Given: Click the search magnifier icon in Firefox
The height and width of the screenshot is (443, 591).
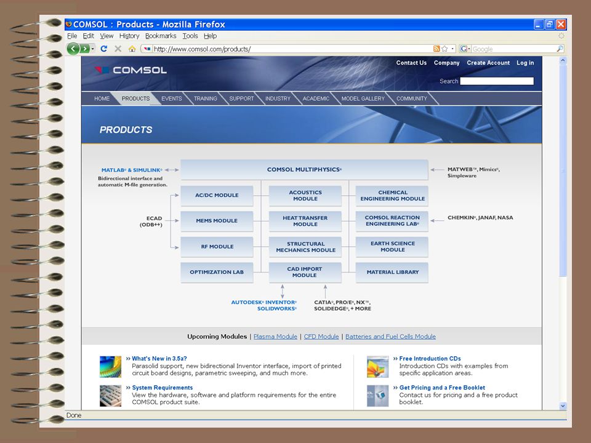Looking at the screenshot, I should 560,49.
